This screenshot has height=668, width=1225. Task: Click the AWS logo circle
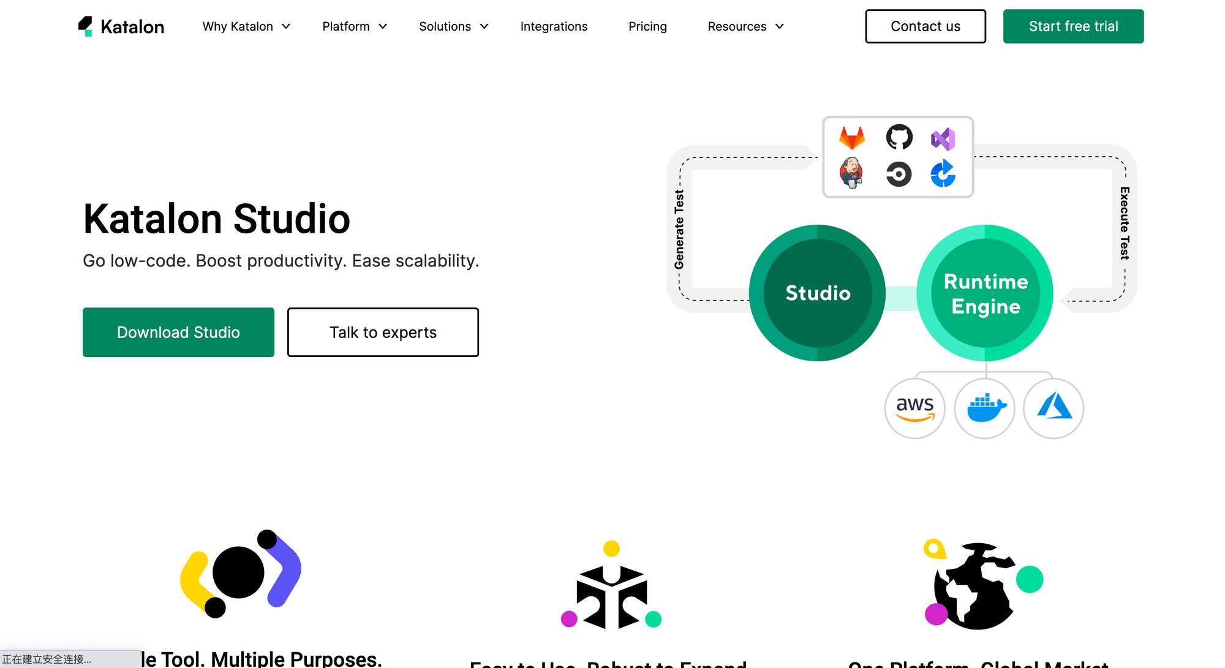tap(914, 408)
